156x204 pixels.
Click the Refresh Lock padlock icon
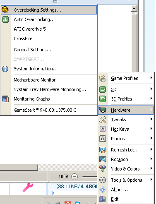coord(103,150)
